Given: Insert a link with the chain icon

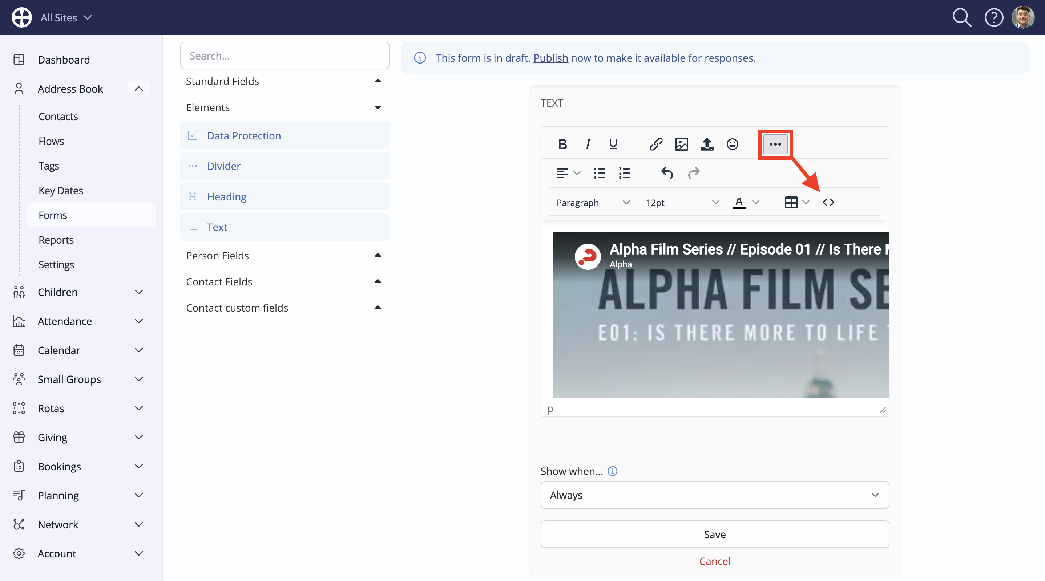Looking at the screenshot, I should pyautogui.click(x=656, y=144).
